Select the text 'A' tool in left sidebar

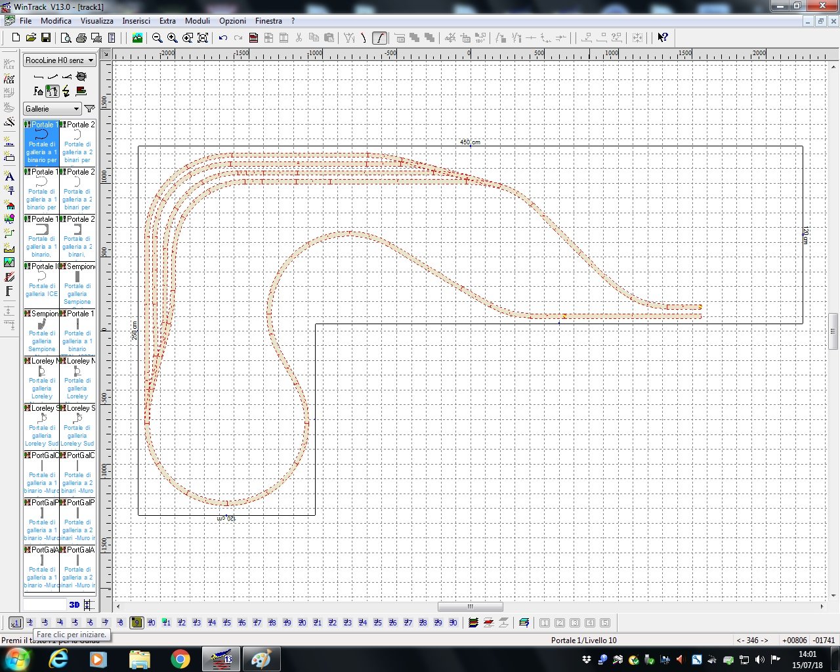coord(9,177)
